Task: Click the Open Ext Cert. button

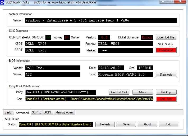Action: (119, 92)
